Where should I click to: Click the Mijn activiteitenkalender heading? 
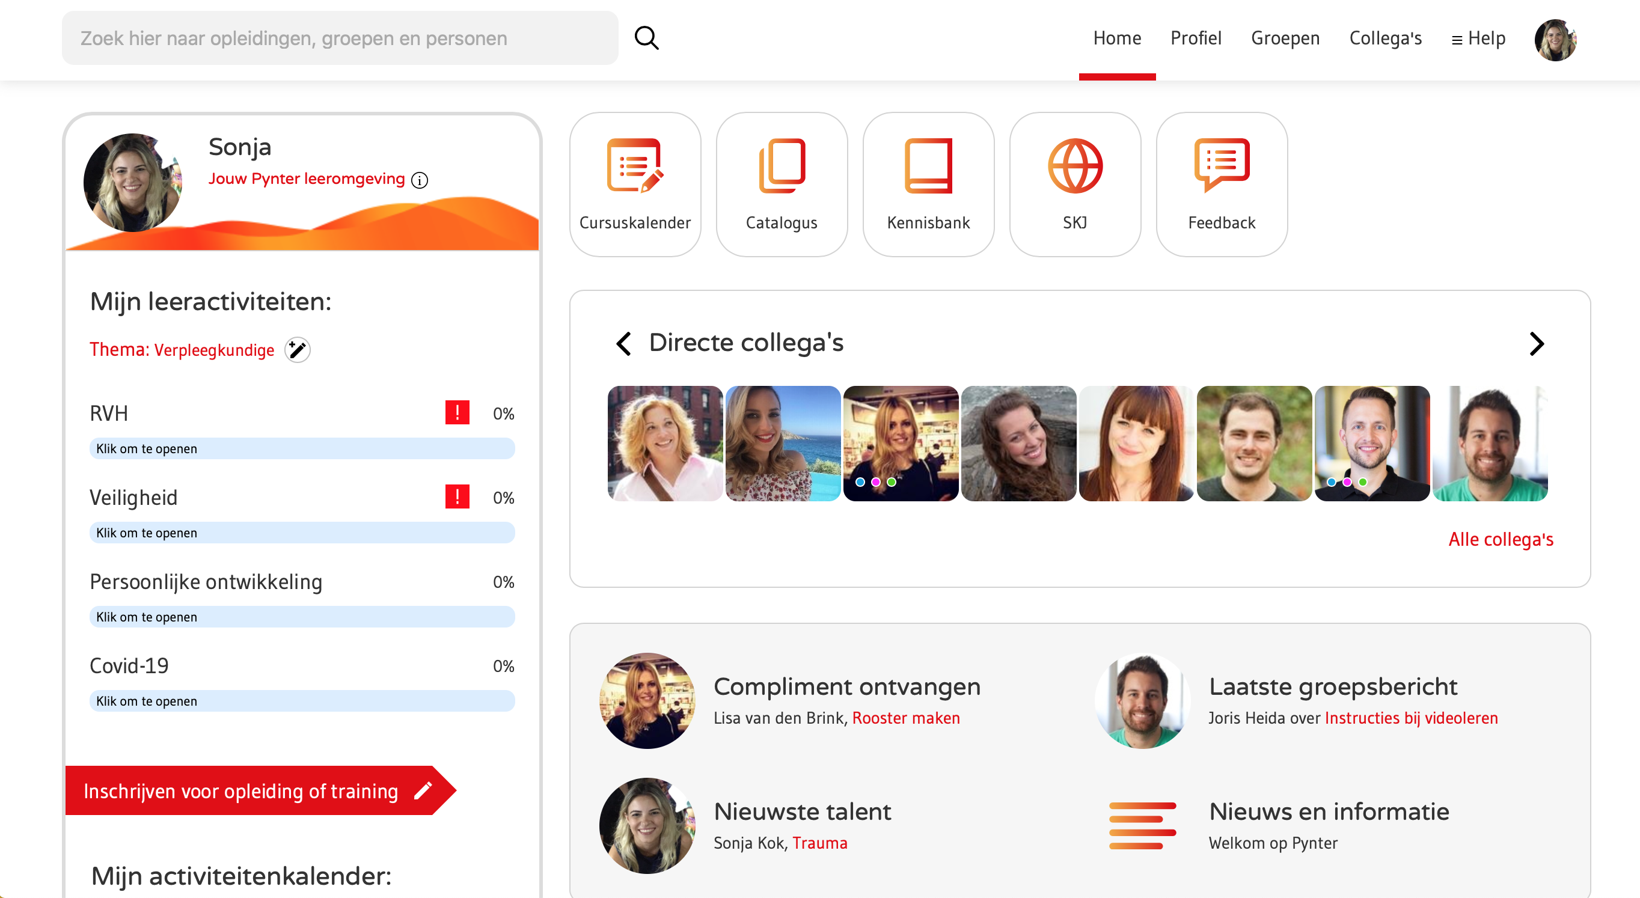pyautogui.click(x=241, y=876)
